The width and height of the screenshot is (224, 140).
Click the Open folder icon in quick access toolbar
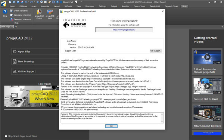[x=14, y=2]
